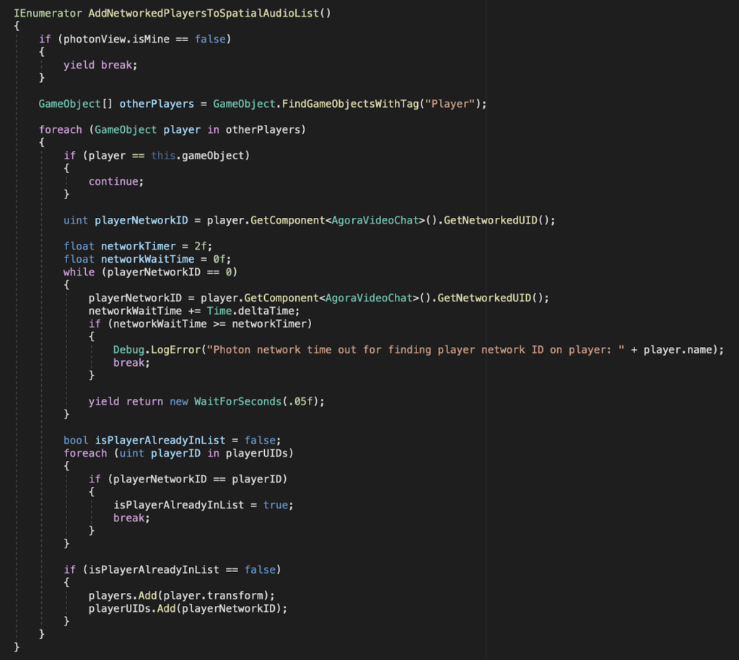The width and height of the screenshot is (739, 660).
Task: Click 'uint playerNetworkID' declaration
Action: click(x=126, y=221)
